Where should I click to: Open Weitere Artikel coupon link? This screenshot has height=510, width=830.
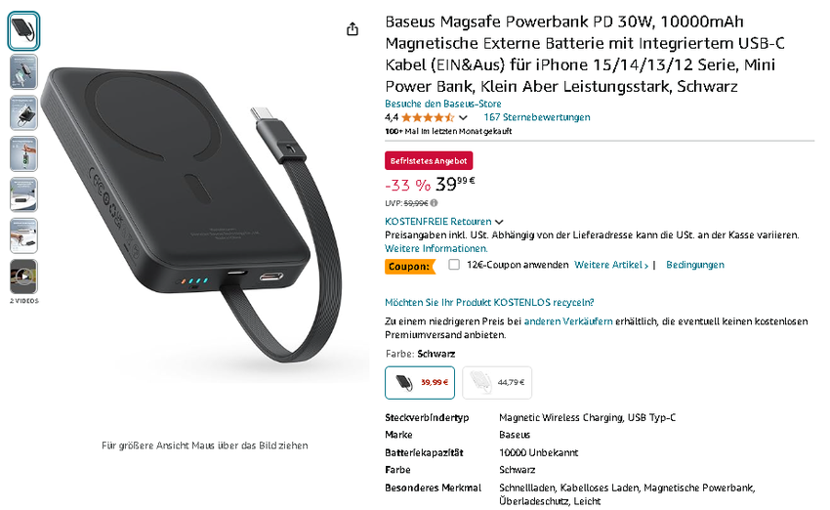(611, 265)
